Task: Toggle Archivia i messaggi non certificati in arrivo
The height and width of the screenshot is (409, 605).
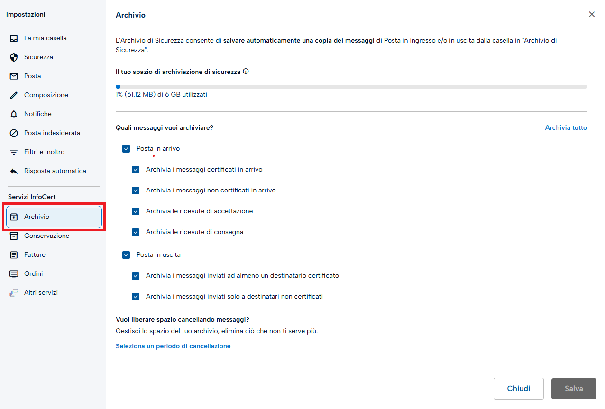Action: (x=136, y=191)
